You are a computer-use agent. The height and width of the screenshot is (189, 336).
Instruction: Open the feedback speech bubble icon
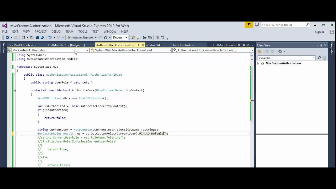point(257,25)
